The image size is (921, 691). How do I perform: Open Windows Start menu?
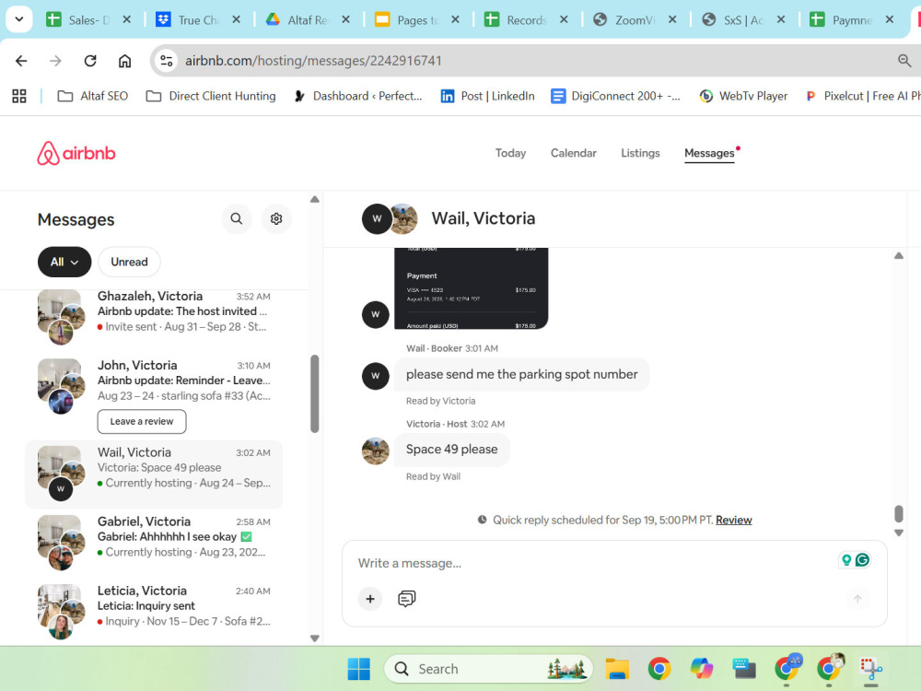(359, 669)
